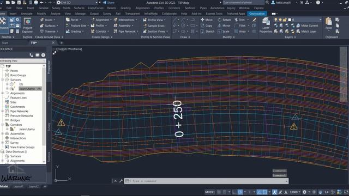The width and height of the screenshot is (349, 196).
Task: Open the annotation scale 1:1000 dropdown
Action: pyautogui.click(x=295, y=192)
